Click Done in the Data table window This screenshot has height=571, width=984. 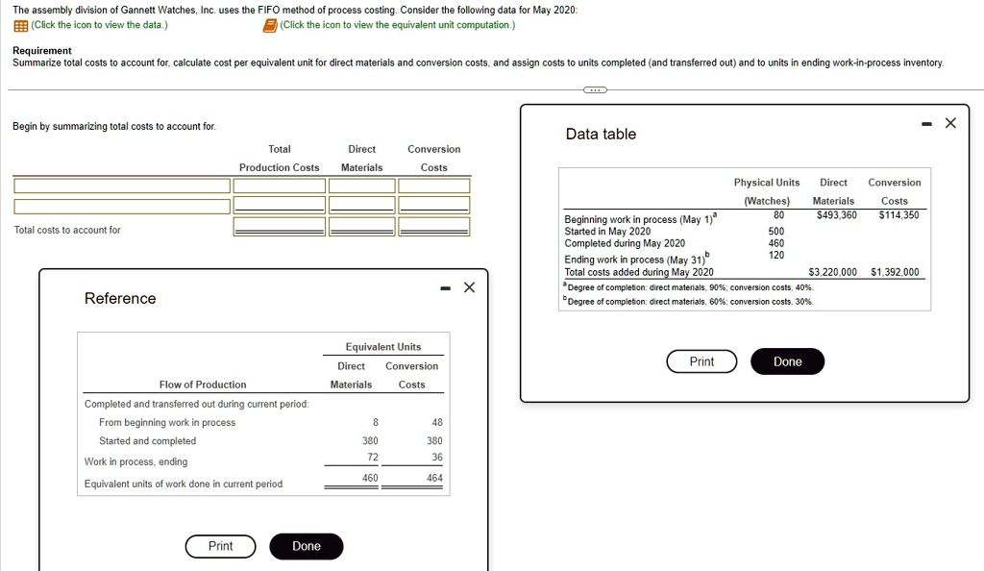click(787, 361)
